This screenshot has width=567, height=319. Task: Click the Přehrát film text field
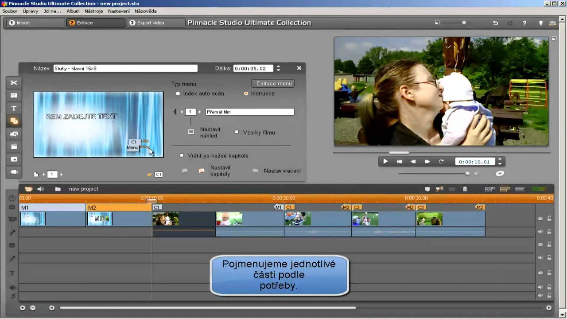coord(250,112)
